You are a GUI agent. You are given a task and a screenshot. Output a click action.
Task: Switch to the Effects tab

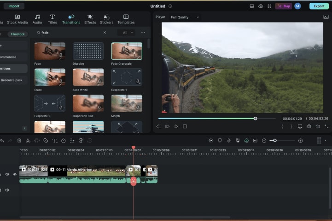click(90, 19)
